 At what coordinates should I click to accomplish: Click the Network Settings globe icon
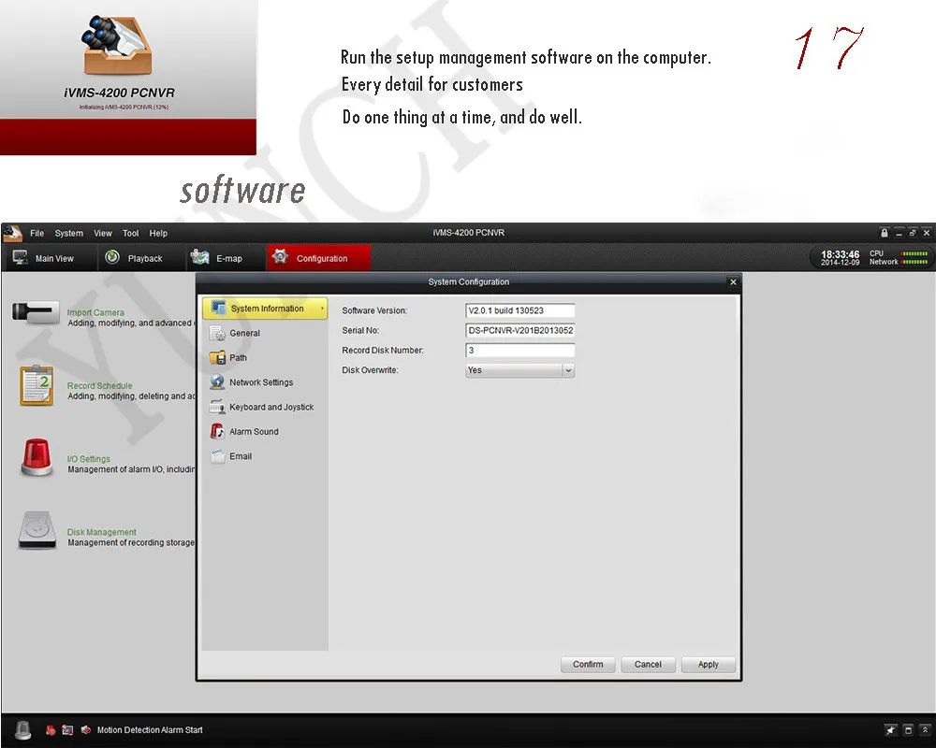click(x=217, y=382)
